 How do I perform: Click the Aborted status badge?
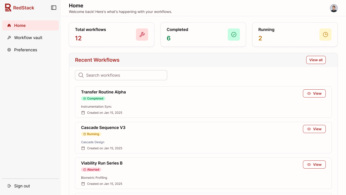(x=91, y=170)
